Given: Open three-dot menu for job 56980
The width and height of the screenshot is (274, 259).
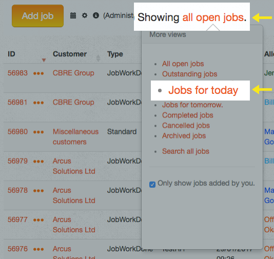Looking at the screenshot, I should pyautogui.click(x=38, y=132).
